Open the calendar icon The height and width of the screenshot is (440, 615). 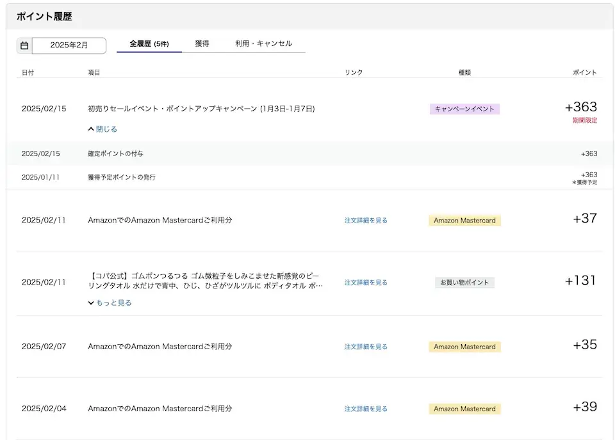tap(24, 45)
